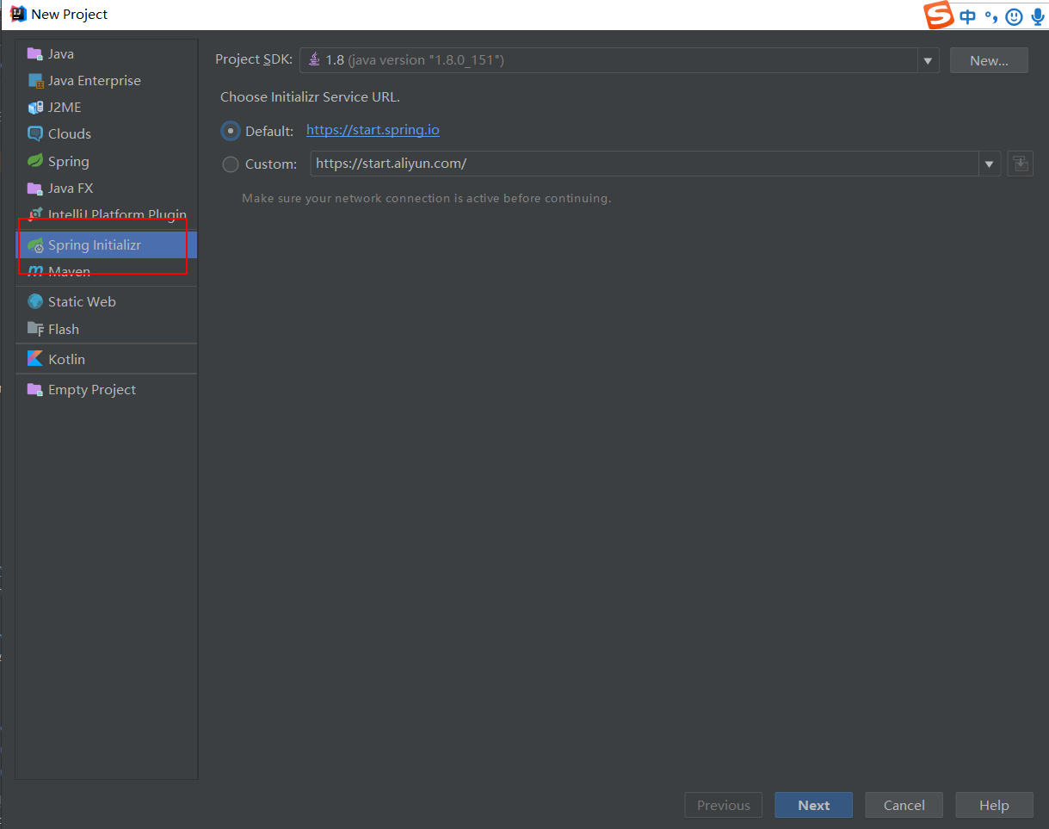This screenshot has height=829, width=1049.
Task: Click the Java FX folder icon
Action: pyautogui.click(x=34, y=188)
